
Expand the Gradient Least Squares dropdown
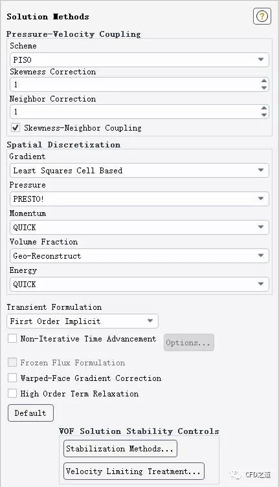click(x=139, y=170)
